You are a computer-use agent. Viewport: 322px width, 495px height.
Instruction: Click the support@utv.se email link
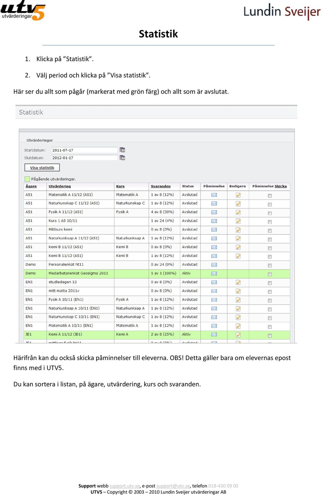173,486
